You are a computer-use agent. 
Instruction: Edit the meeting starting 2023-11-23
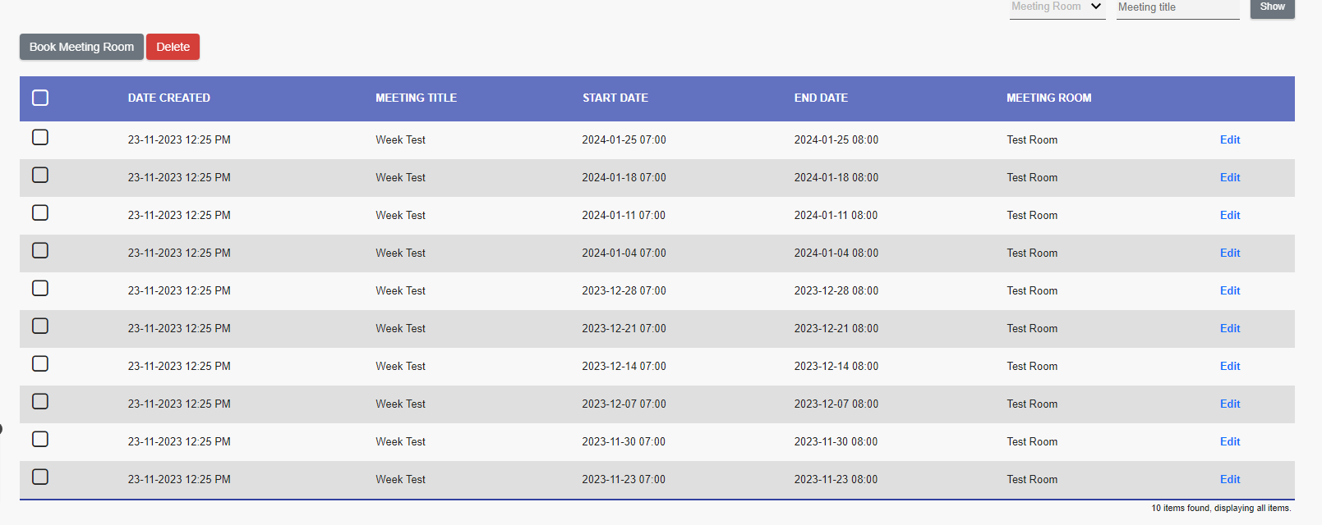1230,479
